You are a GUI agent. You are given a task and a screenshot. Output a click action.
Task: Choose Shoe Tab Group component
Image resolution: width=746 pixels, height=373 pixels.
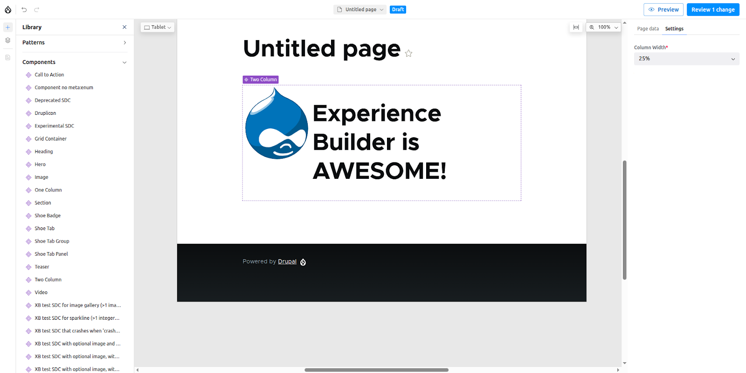(52, 241)
